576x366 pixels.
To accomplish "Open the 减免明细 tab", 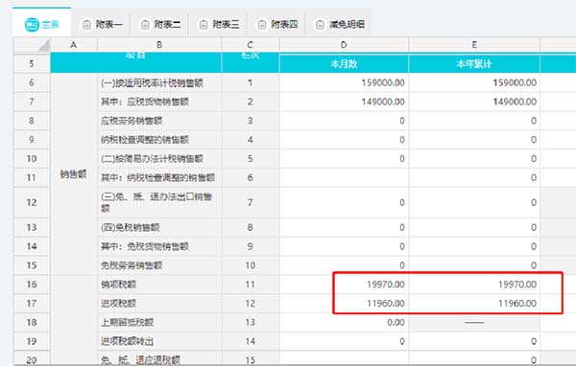I will point(338,24).
